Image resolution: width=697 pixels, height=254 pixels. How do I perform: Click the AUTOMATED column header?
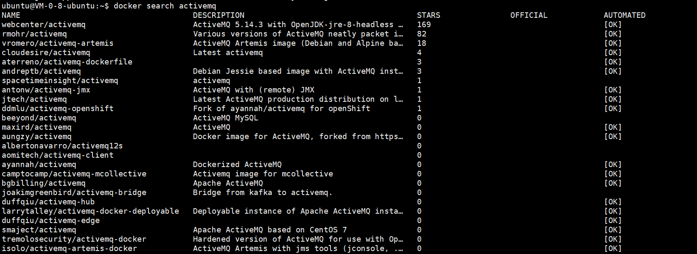(x=624, y=15)
